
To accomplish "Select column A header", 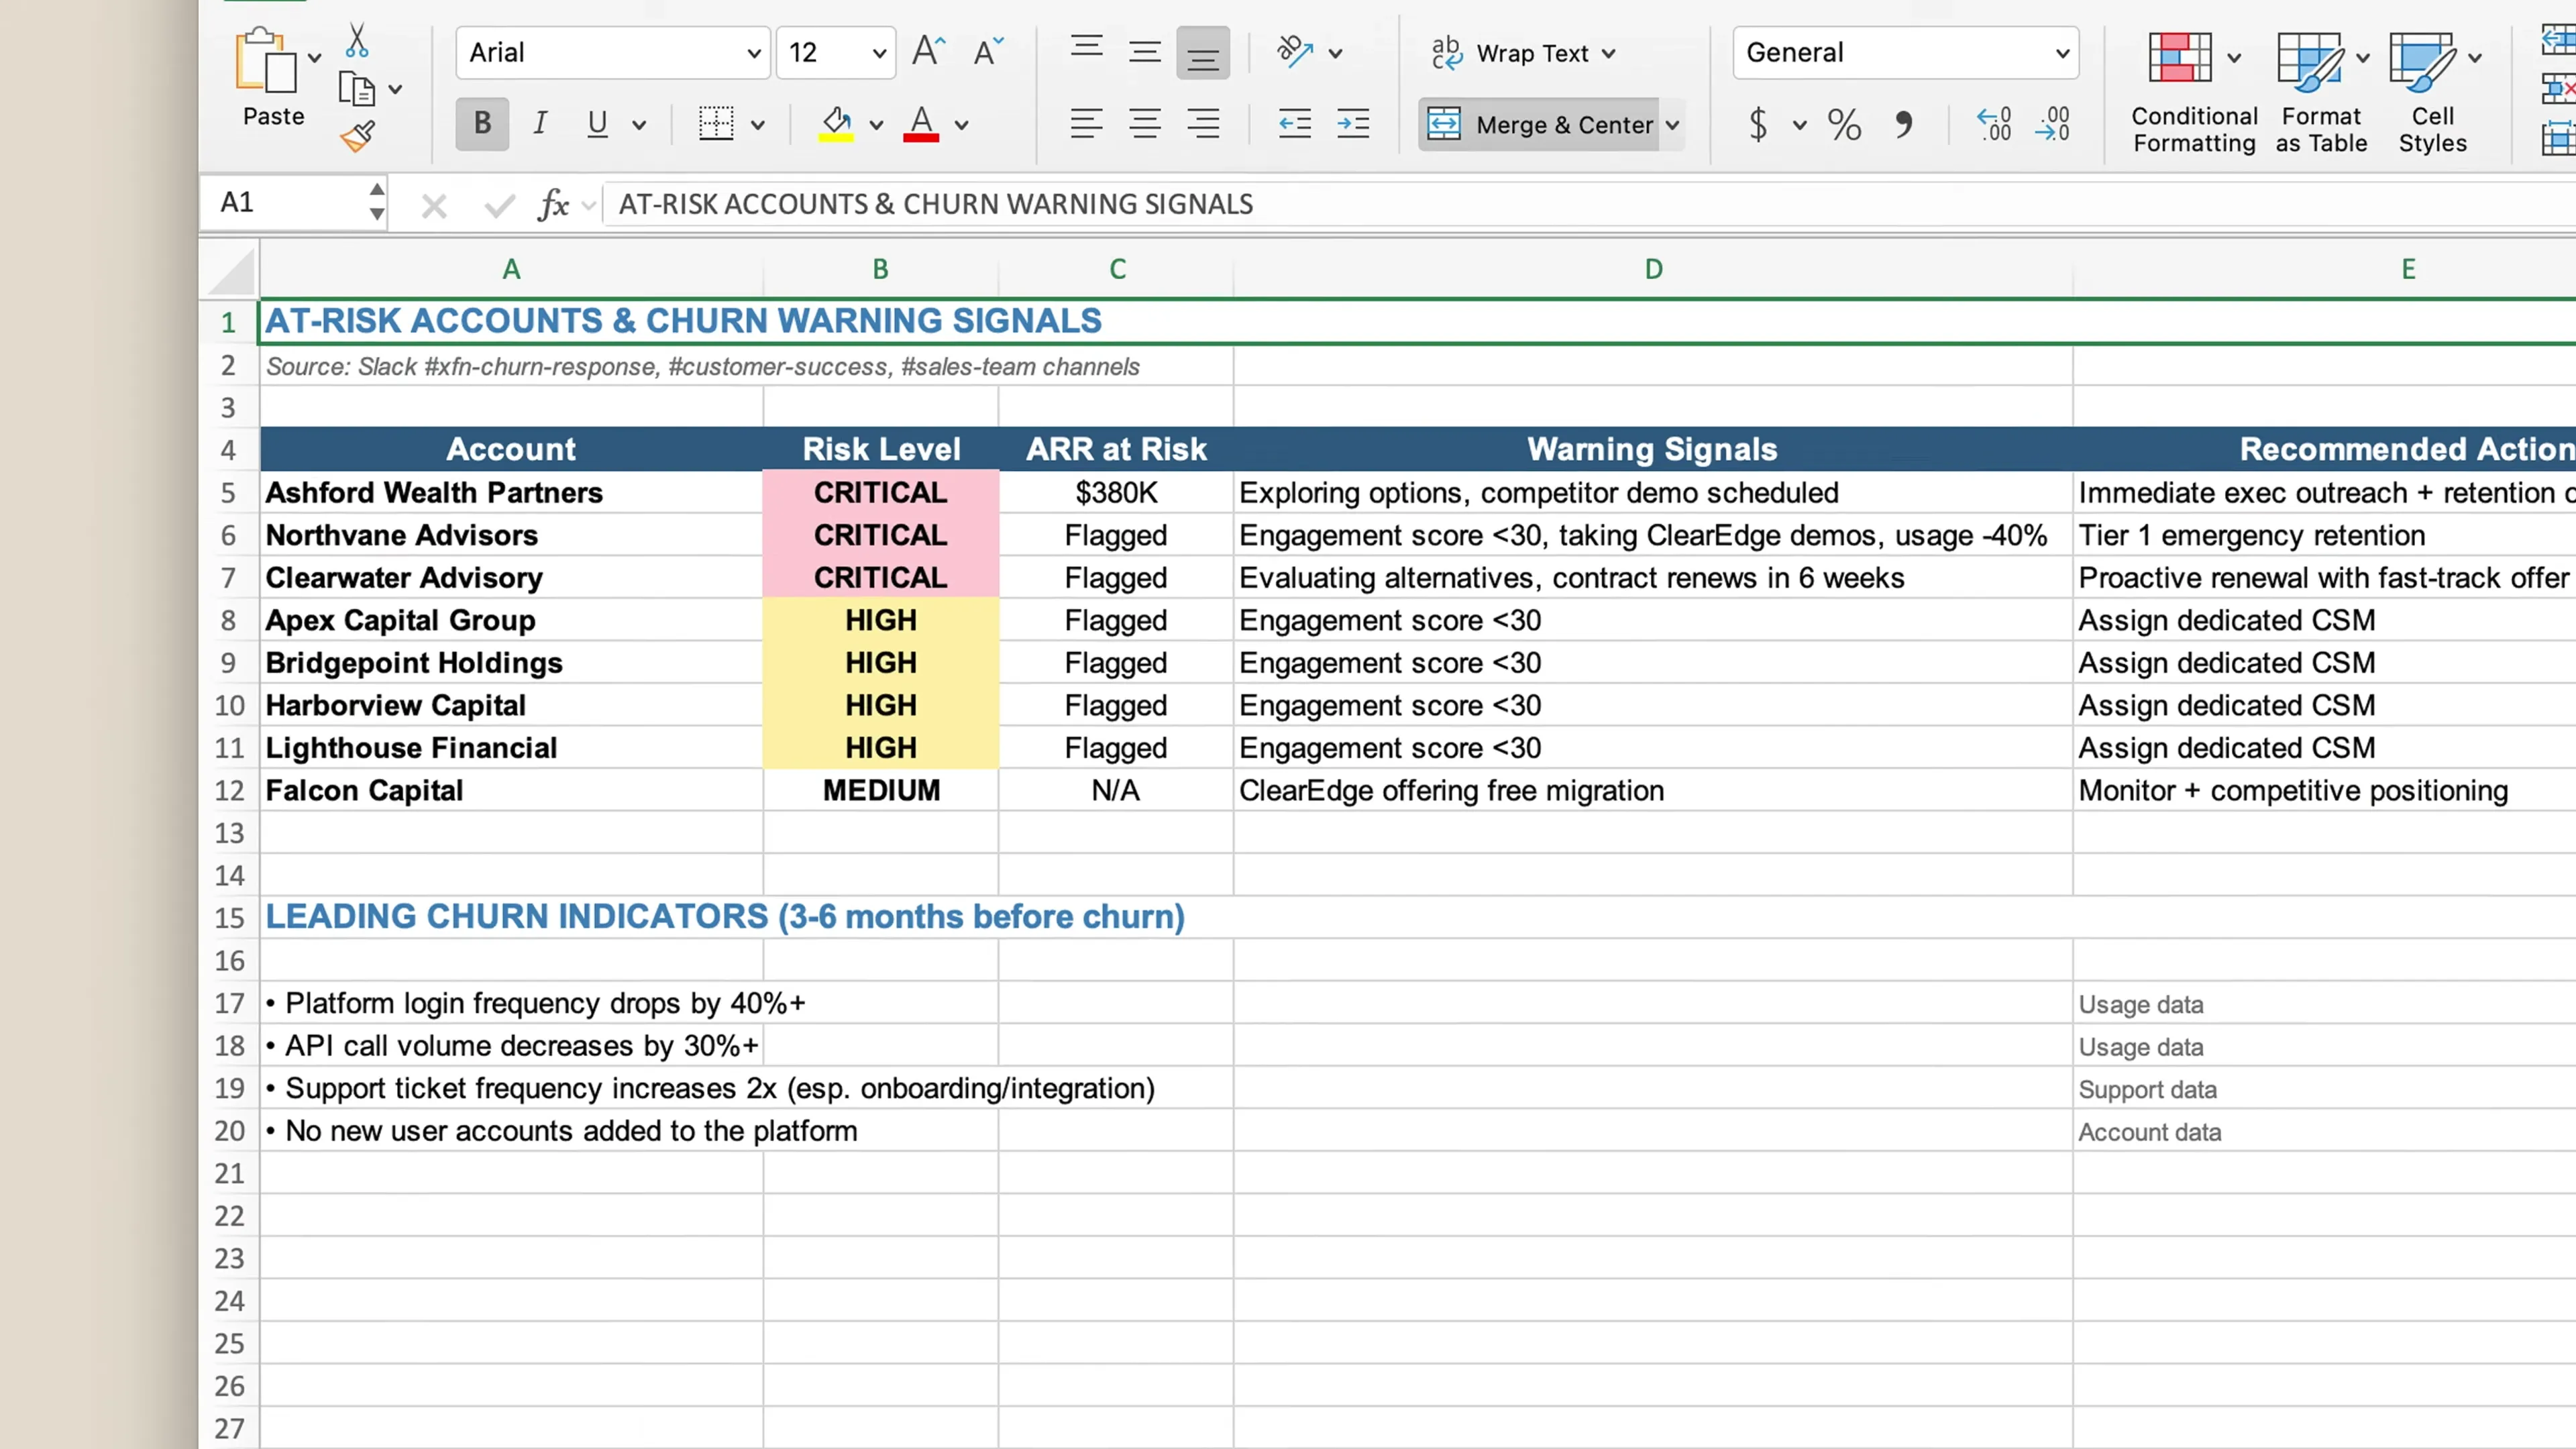I will tap(511, 269).
